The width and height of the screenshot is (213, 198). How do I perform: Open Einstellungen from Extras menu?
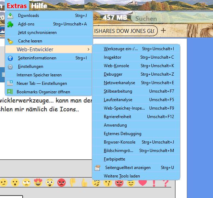coord(49,66)
